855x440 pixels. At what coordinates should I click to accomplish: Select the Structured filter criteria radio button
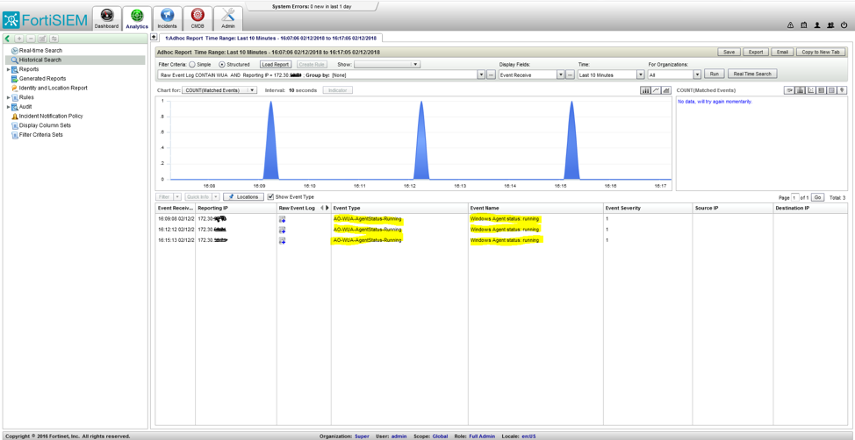221,65
